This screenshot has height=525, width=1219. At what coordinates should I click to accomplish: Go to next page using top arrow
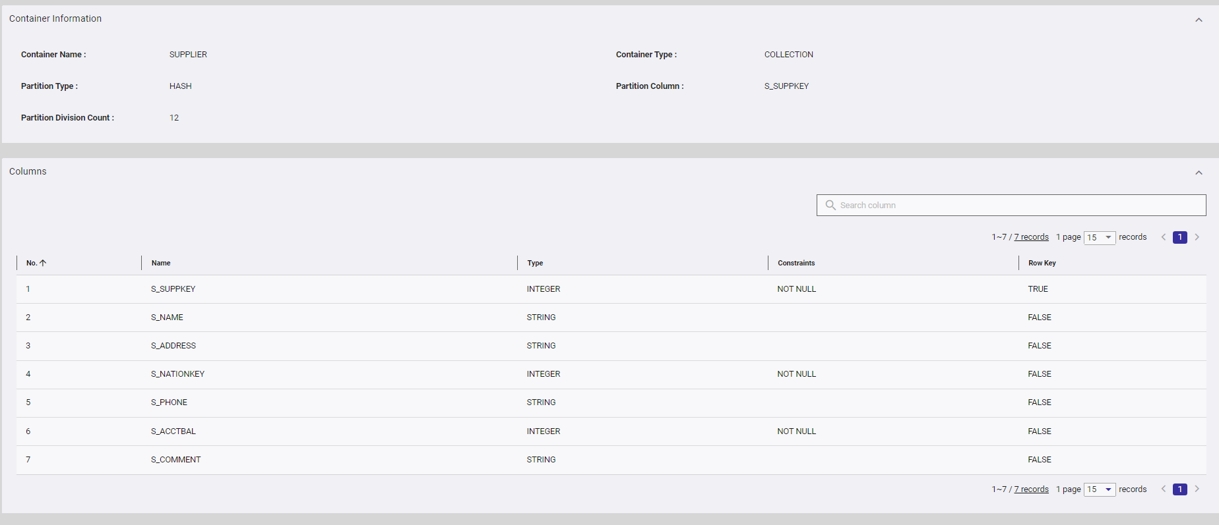[x=1197, y=237]
